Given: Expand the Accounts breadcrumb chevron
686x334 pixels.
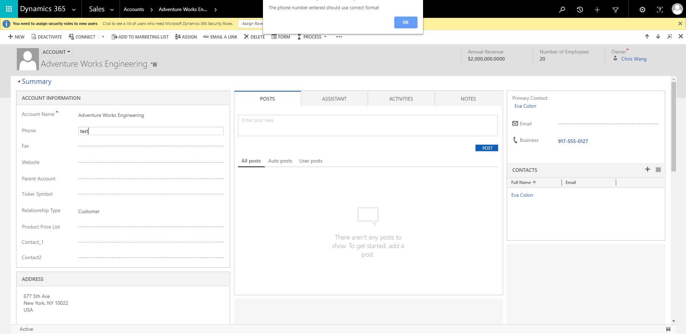Looking at the screenshot, I should click(151, 10).
